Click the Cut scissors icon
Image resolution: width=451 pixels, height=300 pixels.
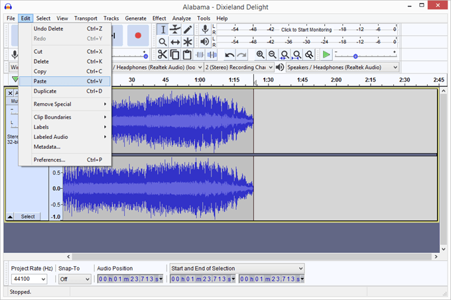pos(162,54)
